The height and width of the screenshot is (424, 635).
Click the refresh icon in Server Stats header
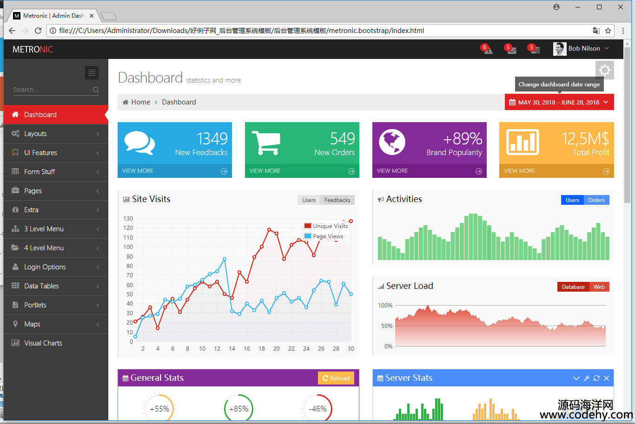[x=596, y=378]
